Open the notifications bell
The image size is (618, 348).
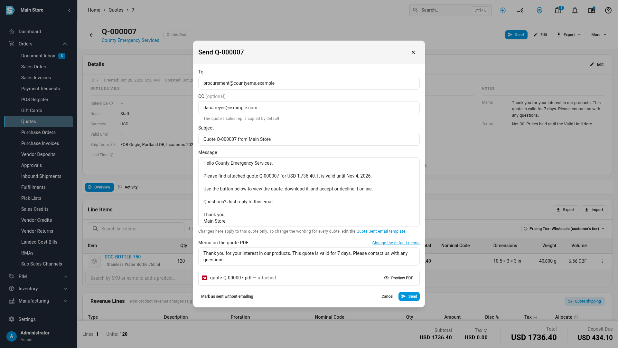[575, 10]
